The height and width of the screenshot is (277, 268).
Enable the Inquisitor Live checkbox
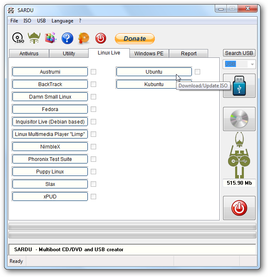(x=93, y=122)
